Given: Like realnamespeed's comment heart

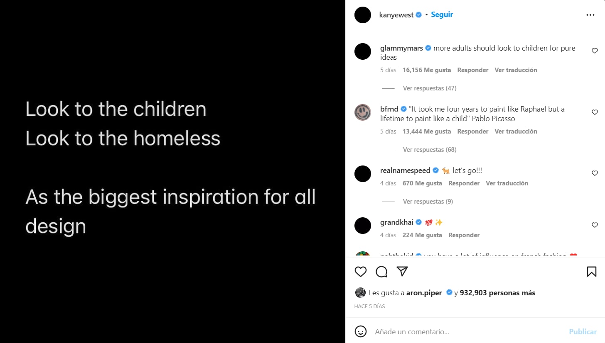Looking at the screenshot, I should pyautogui.click(x=595, y=173).
